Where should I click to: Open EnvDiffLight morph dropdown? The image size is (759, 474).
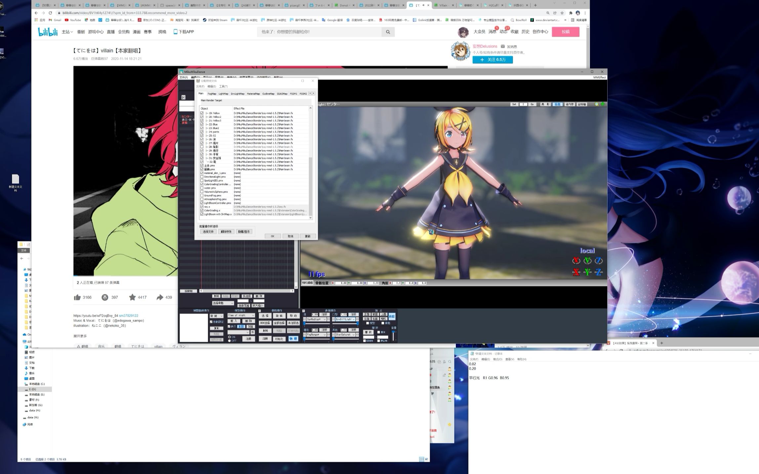345,319
